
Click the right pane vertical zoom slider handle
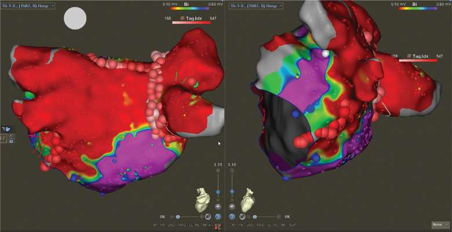click(232, 192)
